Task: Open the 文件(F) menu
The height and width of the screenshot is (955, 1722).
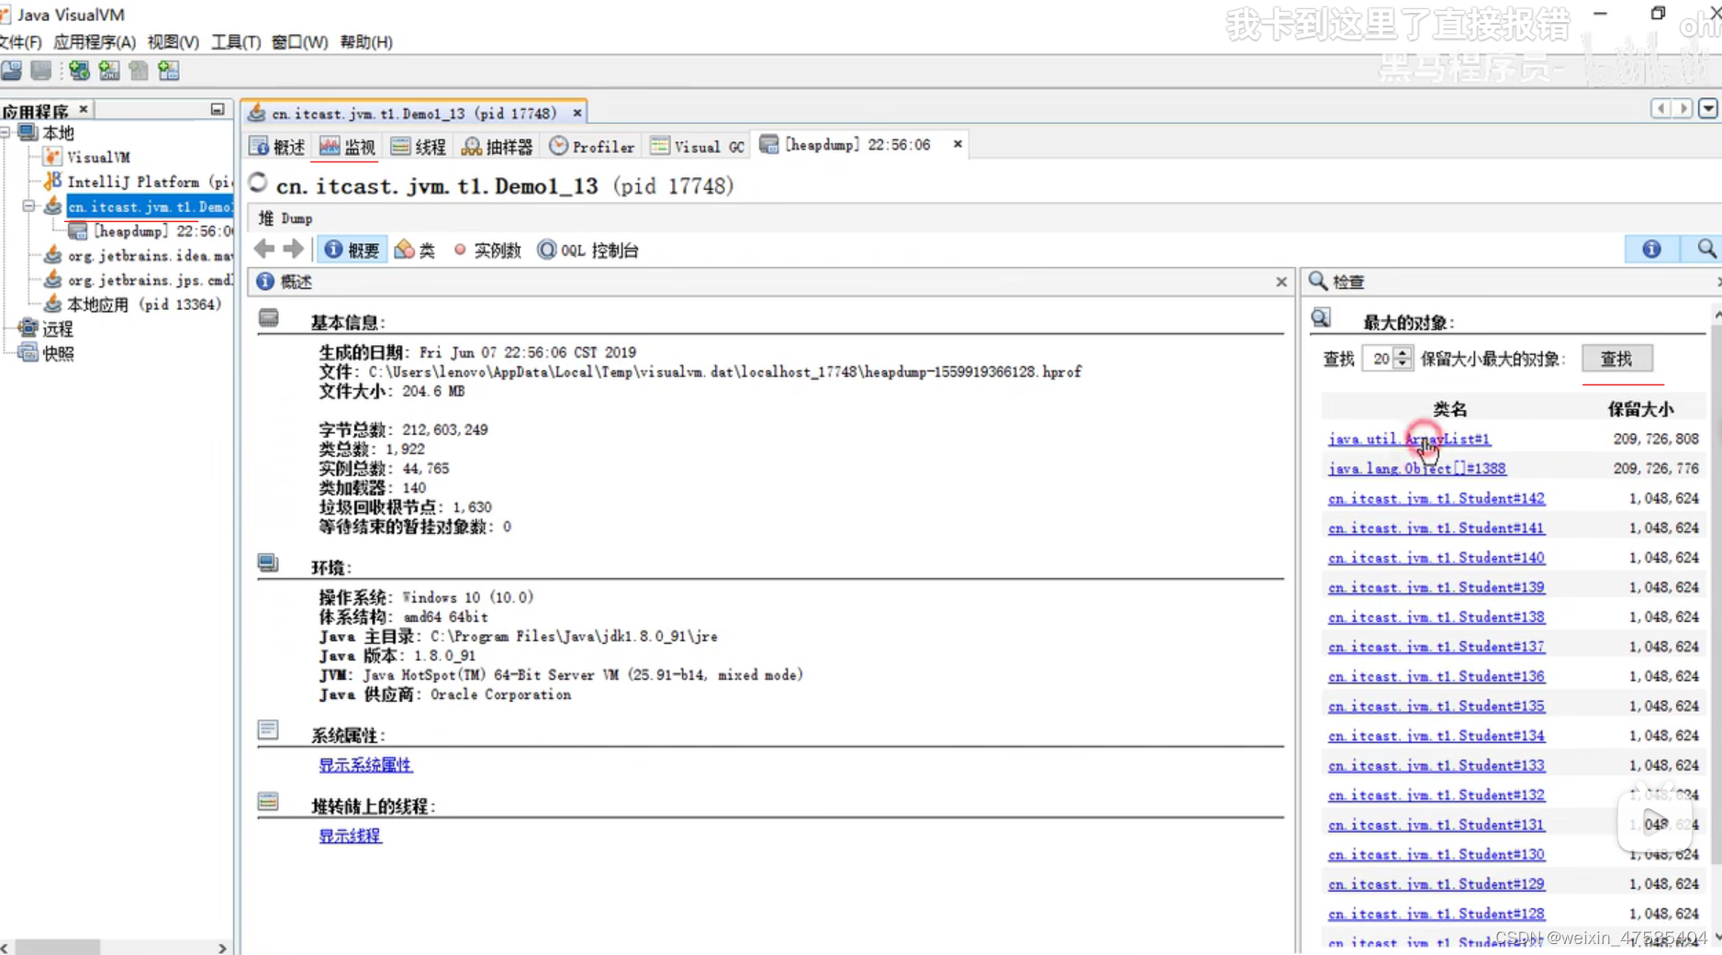Action: point(21,41)
